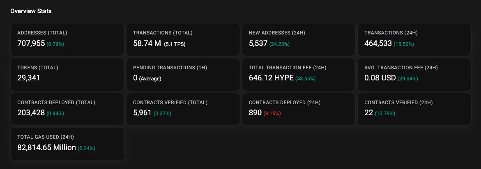The width and height of the screenshot is (481, 169).
Task: Click the 5,537 new addresses value
Action: (258, 43)
